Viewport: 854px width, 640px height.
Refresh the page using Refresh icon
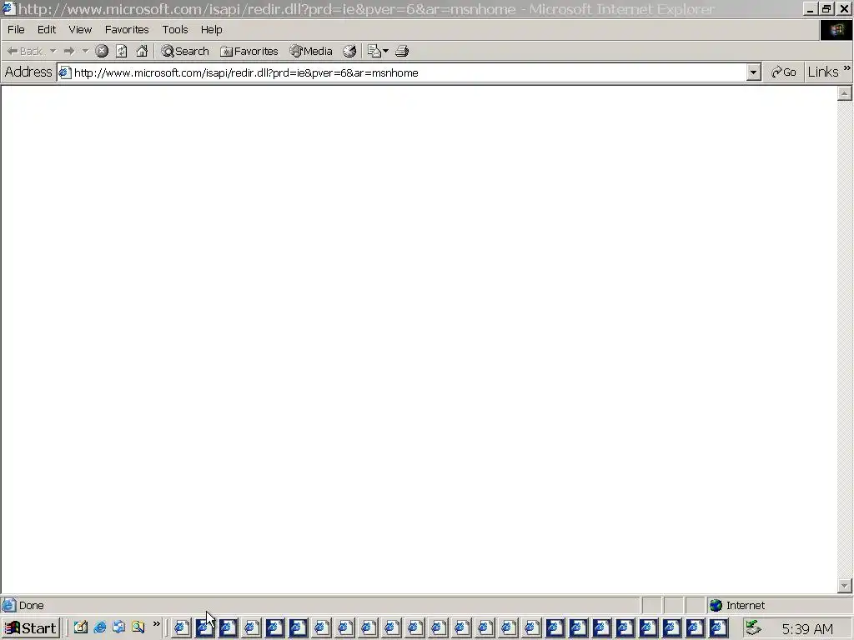tap(122, 51)
